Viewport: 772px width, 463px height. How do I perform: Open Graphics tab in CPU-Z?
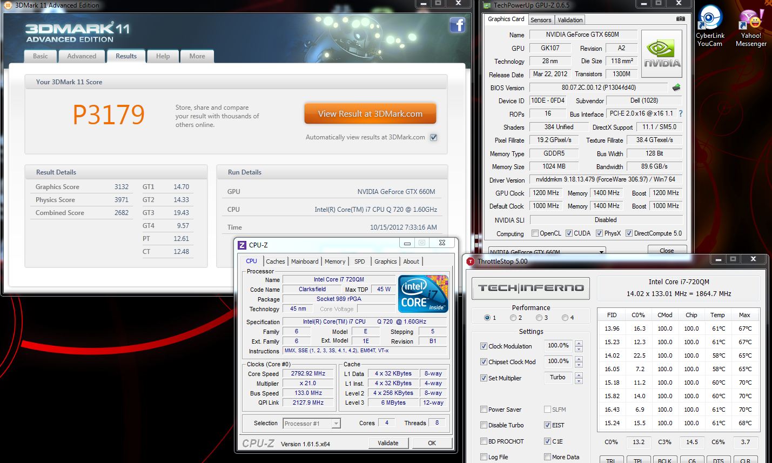point(386,261)
